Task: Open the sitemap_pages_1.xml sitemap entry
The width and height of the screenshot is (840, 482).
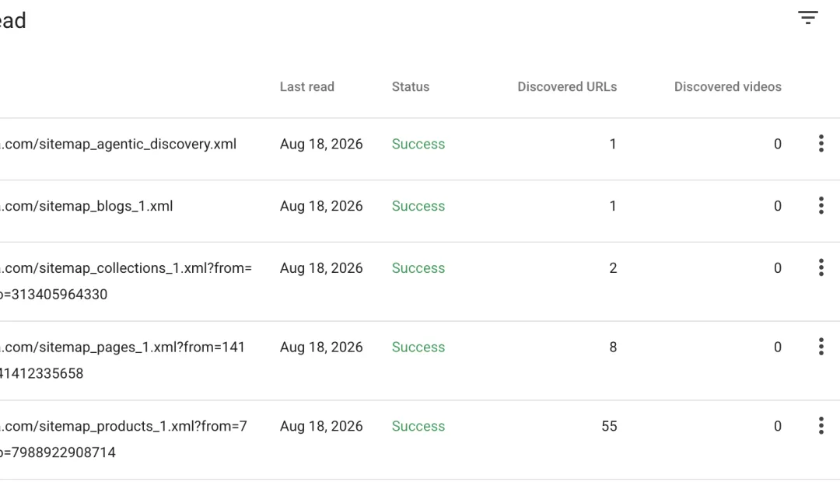Action: click(420, 361)
